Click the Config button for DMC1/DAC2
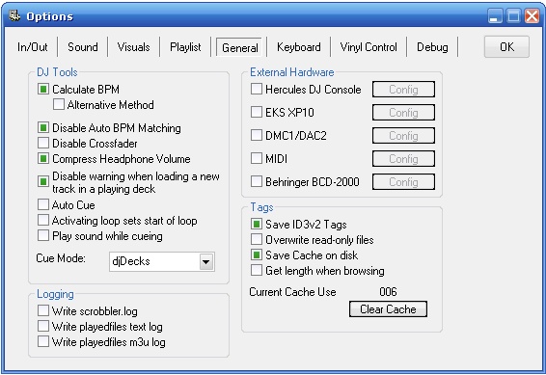 (x=403, y=136)
